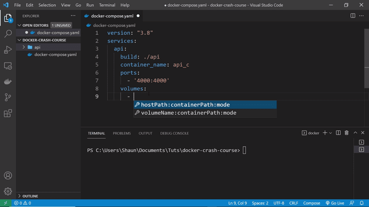Open the Explorer view in activity bar

pyautogui.click(x=8, y=18)
